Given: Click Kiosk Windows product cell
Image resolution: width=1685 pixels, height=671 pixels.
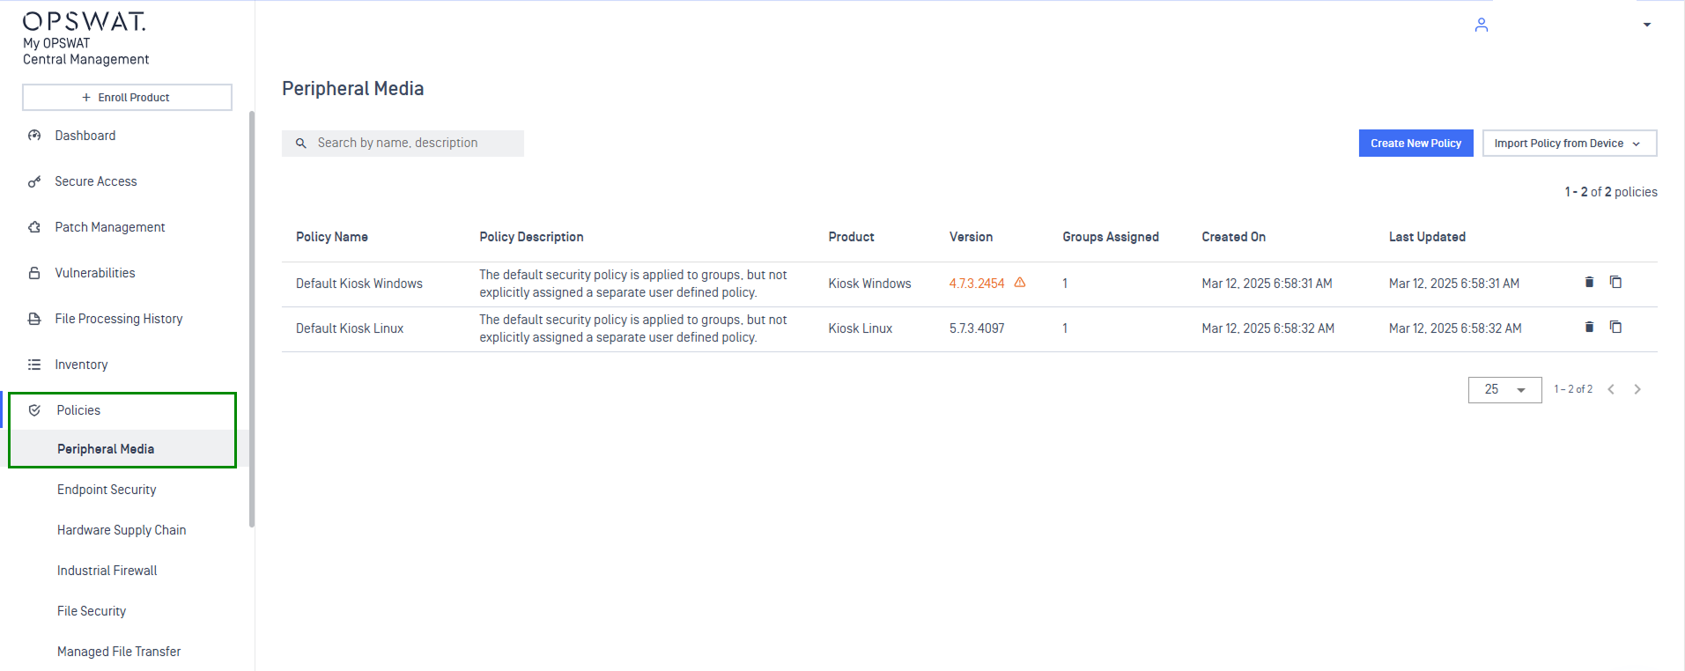Looking at the screenshot, I should click(869, 284).
